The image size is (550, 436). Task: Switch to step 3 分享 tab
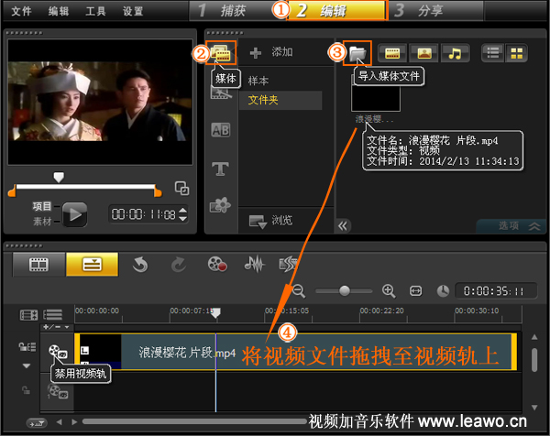[x=434, y=10]
